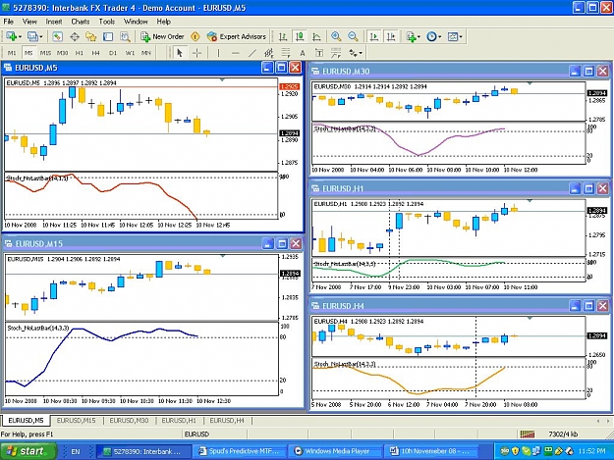
Task: Open the Indicators list icon
Action: tap(411, 36)
